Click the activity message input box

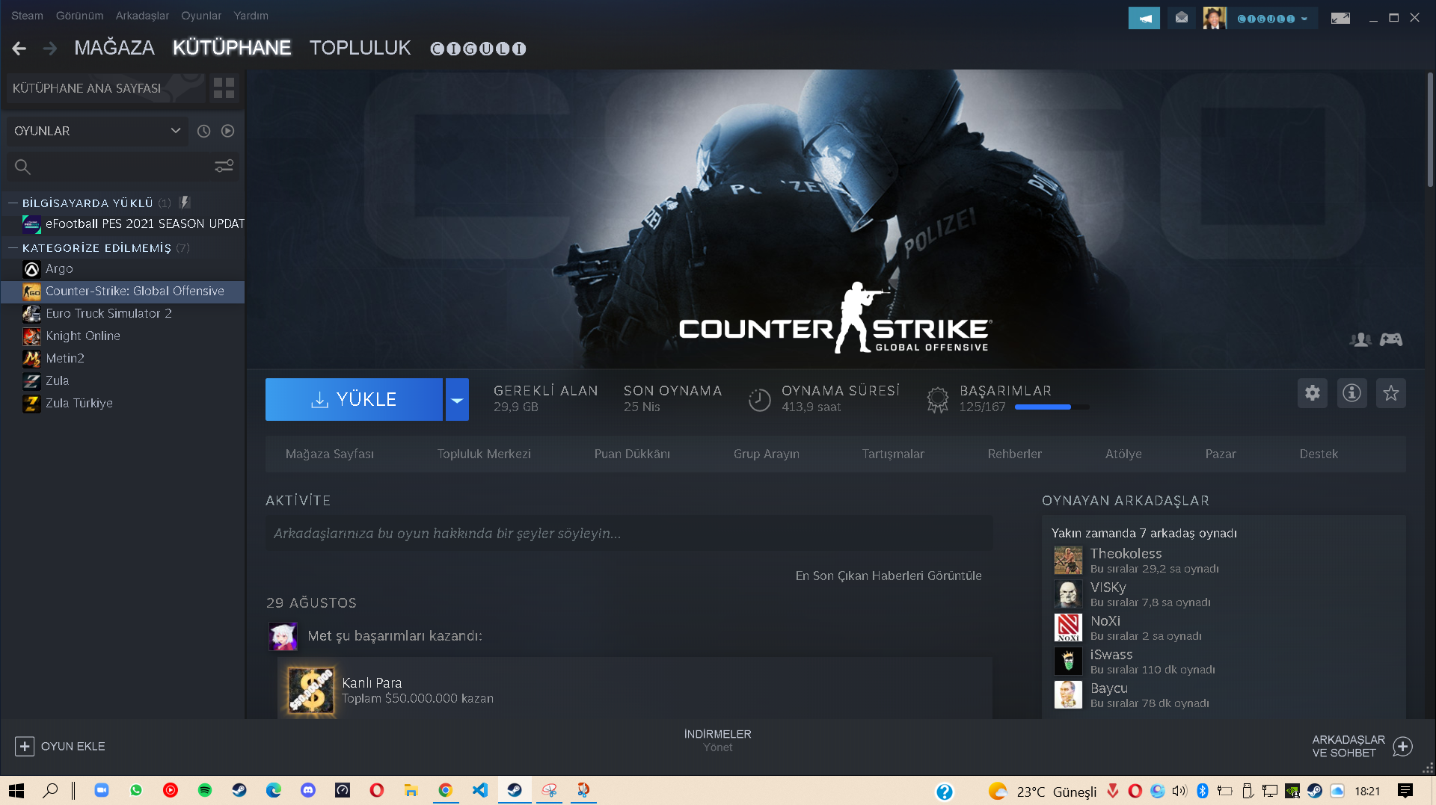click(x=629, y=533)
